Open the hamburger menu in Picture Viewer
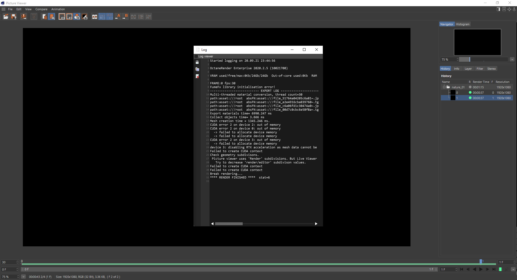 (x=3, y=9)
